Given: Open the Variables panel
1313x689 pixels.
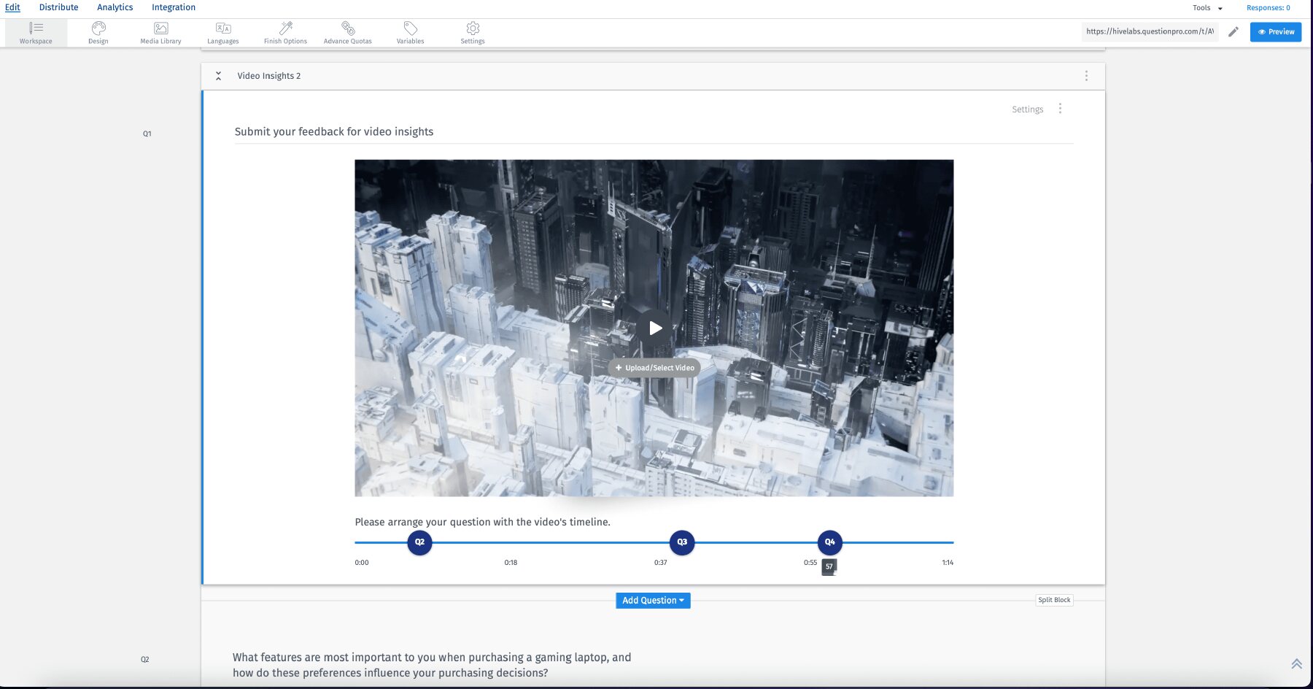Looking at the screenshot, I should pyautogui.click(x=410, y=32).
